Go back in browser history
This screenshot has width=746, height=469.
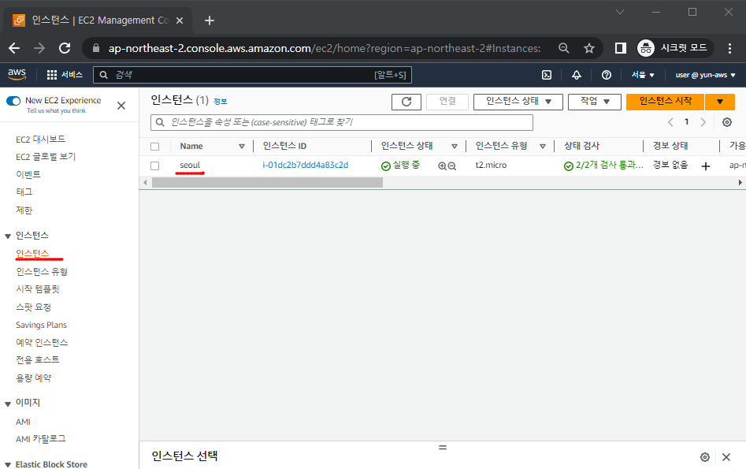14,48
